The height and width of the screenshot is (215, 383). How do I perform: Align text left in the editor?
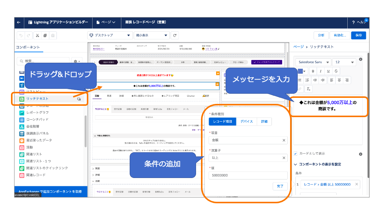pyautogui.click(x=331, y=80)
